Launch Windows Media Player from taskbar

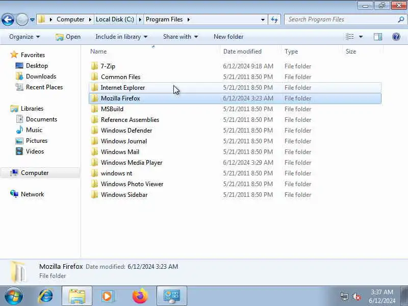point(107,296)
